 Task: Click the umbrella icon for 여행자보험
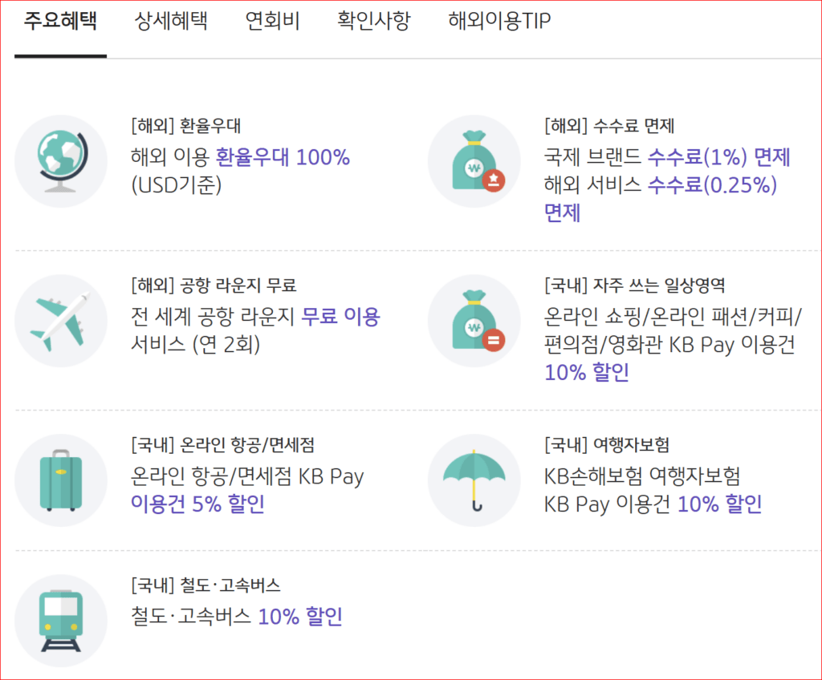[474, 480]
